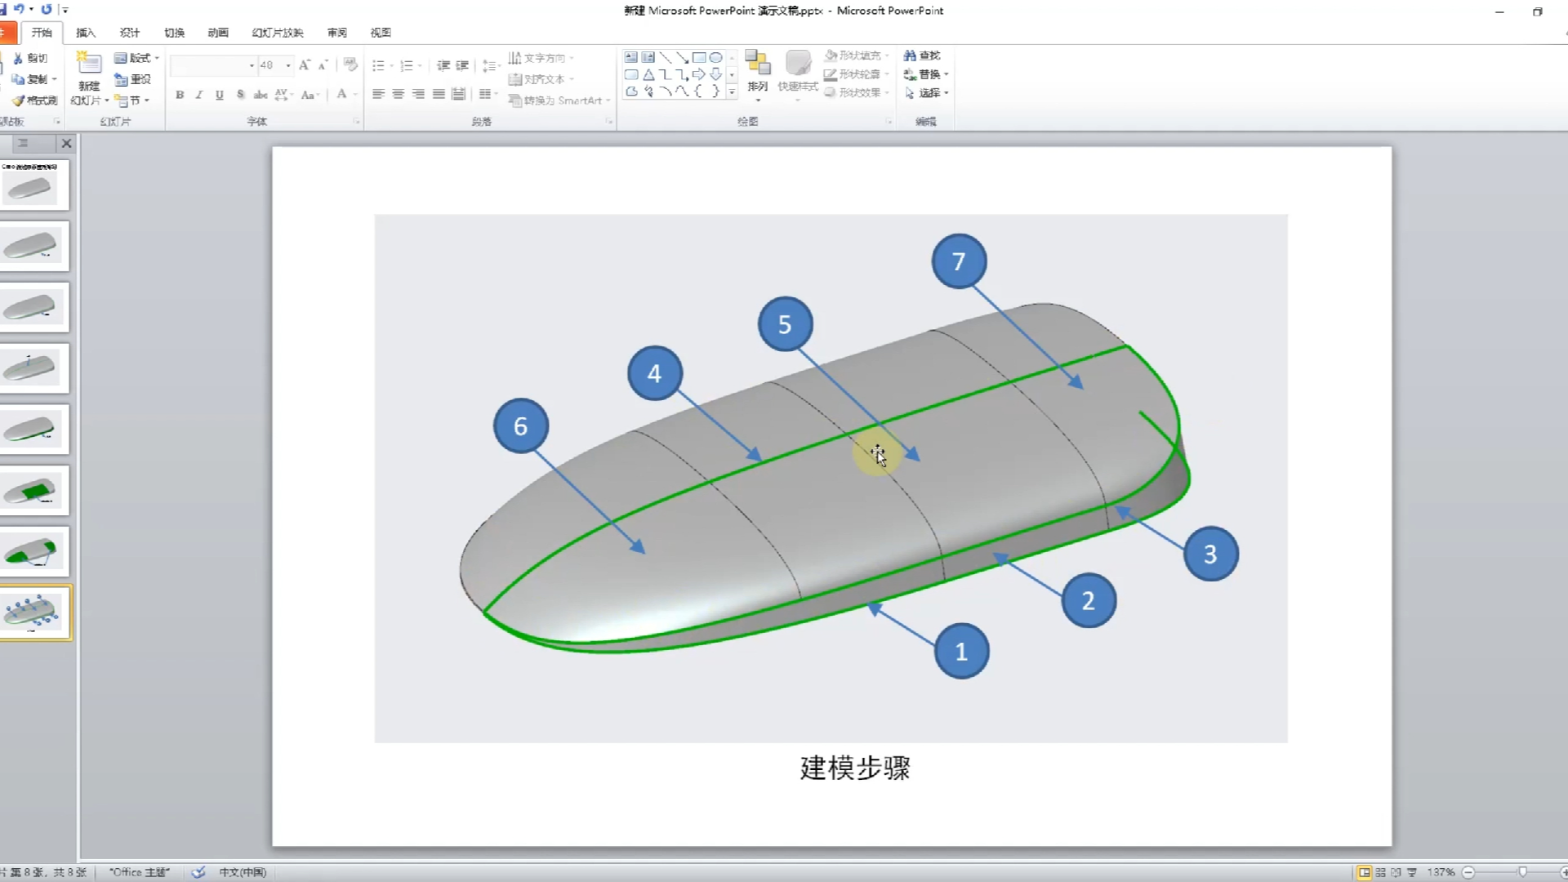Click the Replace (替换) button
Screen dimensions: 1568x882
(x=926, y=74)
